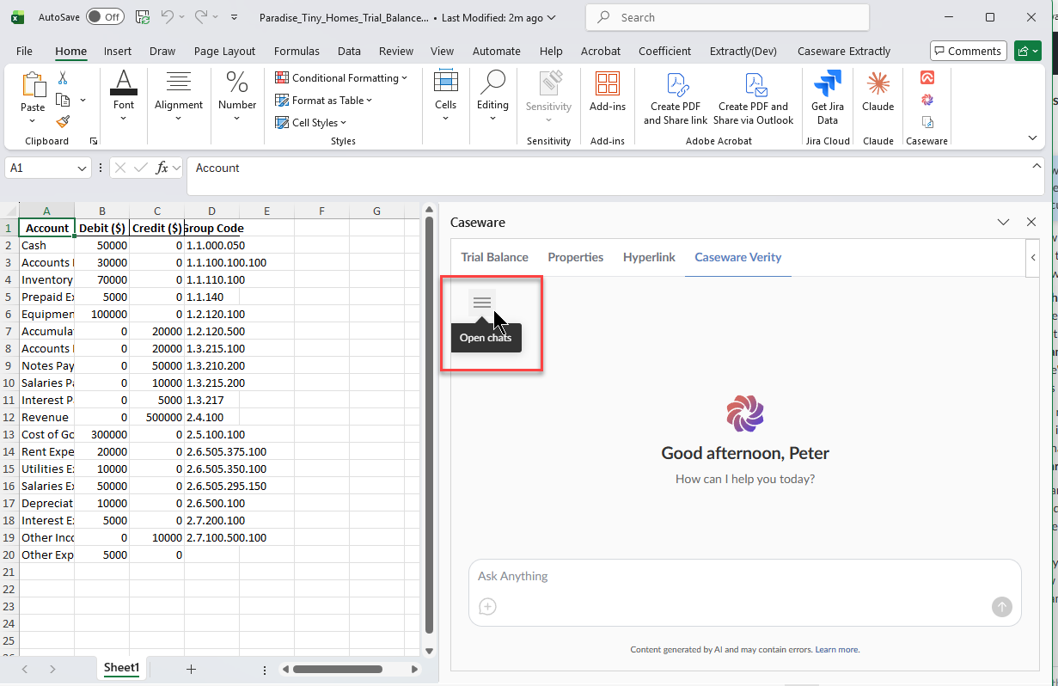
Task: Click the Excel app icon in the title bar
Action: pyautogui.click(x=17, y=17)
